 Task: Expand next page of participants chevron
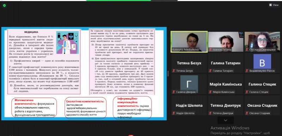pyautogui.click(x=226, y=120)
